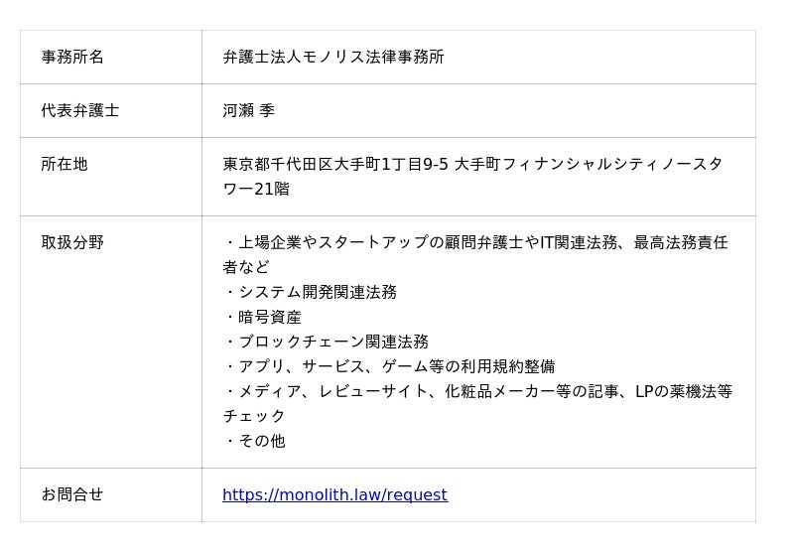Select the 暗号資産 bullet item
The width and height of the screenshot is (794, 552).
269,317
